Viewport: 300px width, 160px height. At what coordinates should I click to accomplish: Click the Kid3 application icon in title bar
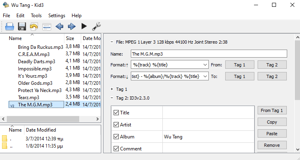(x=6, y=5)
